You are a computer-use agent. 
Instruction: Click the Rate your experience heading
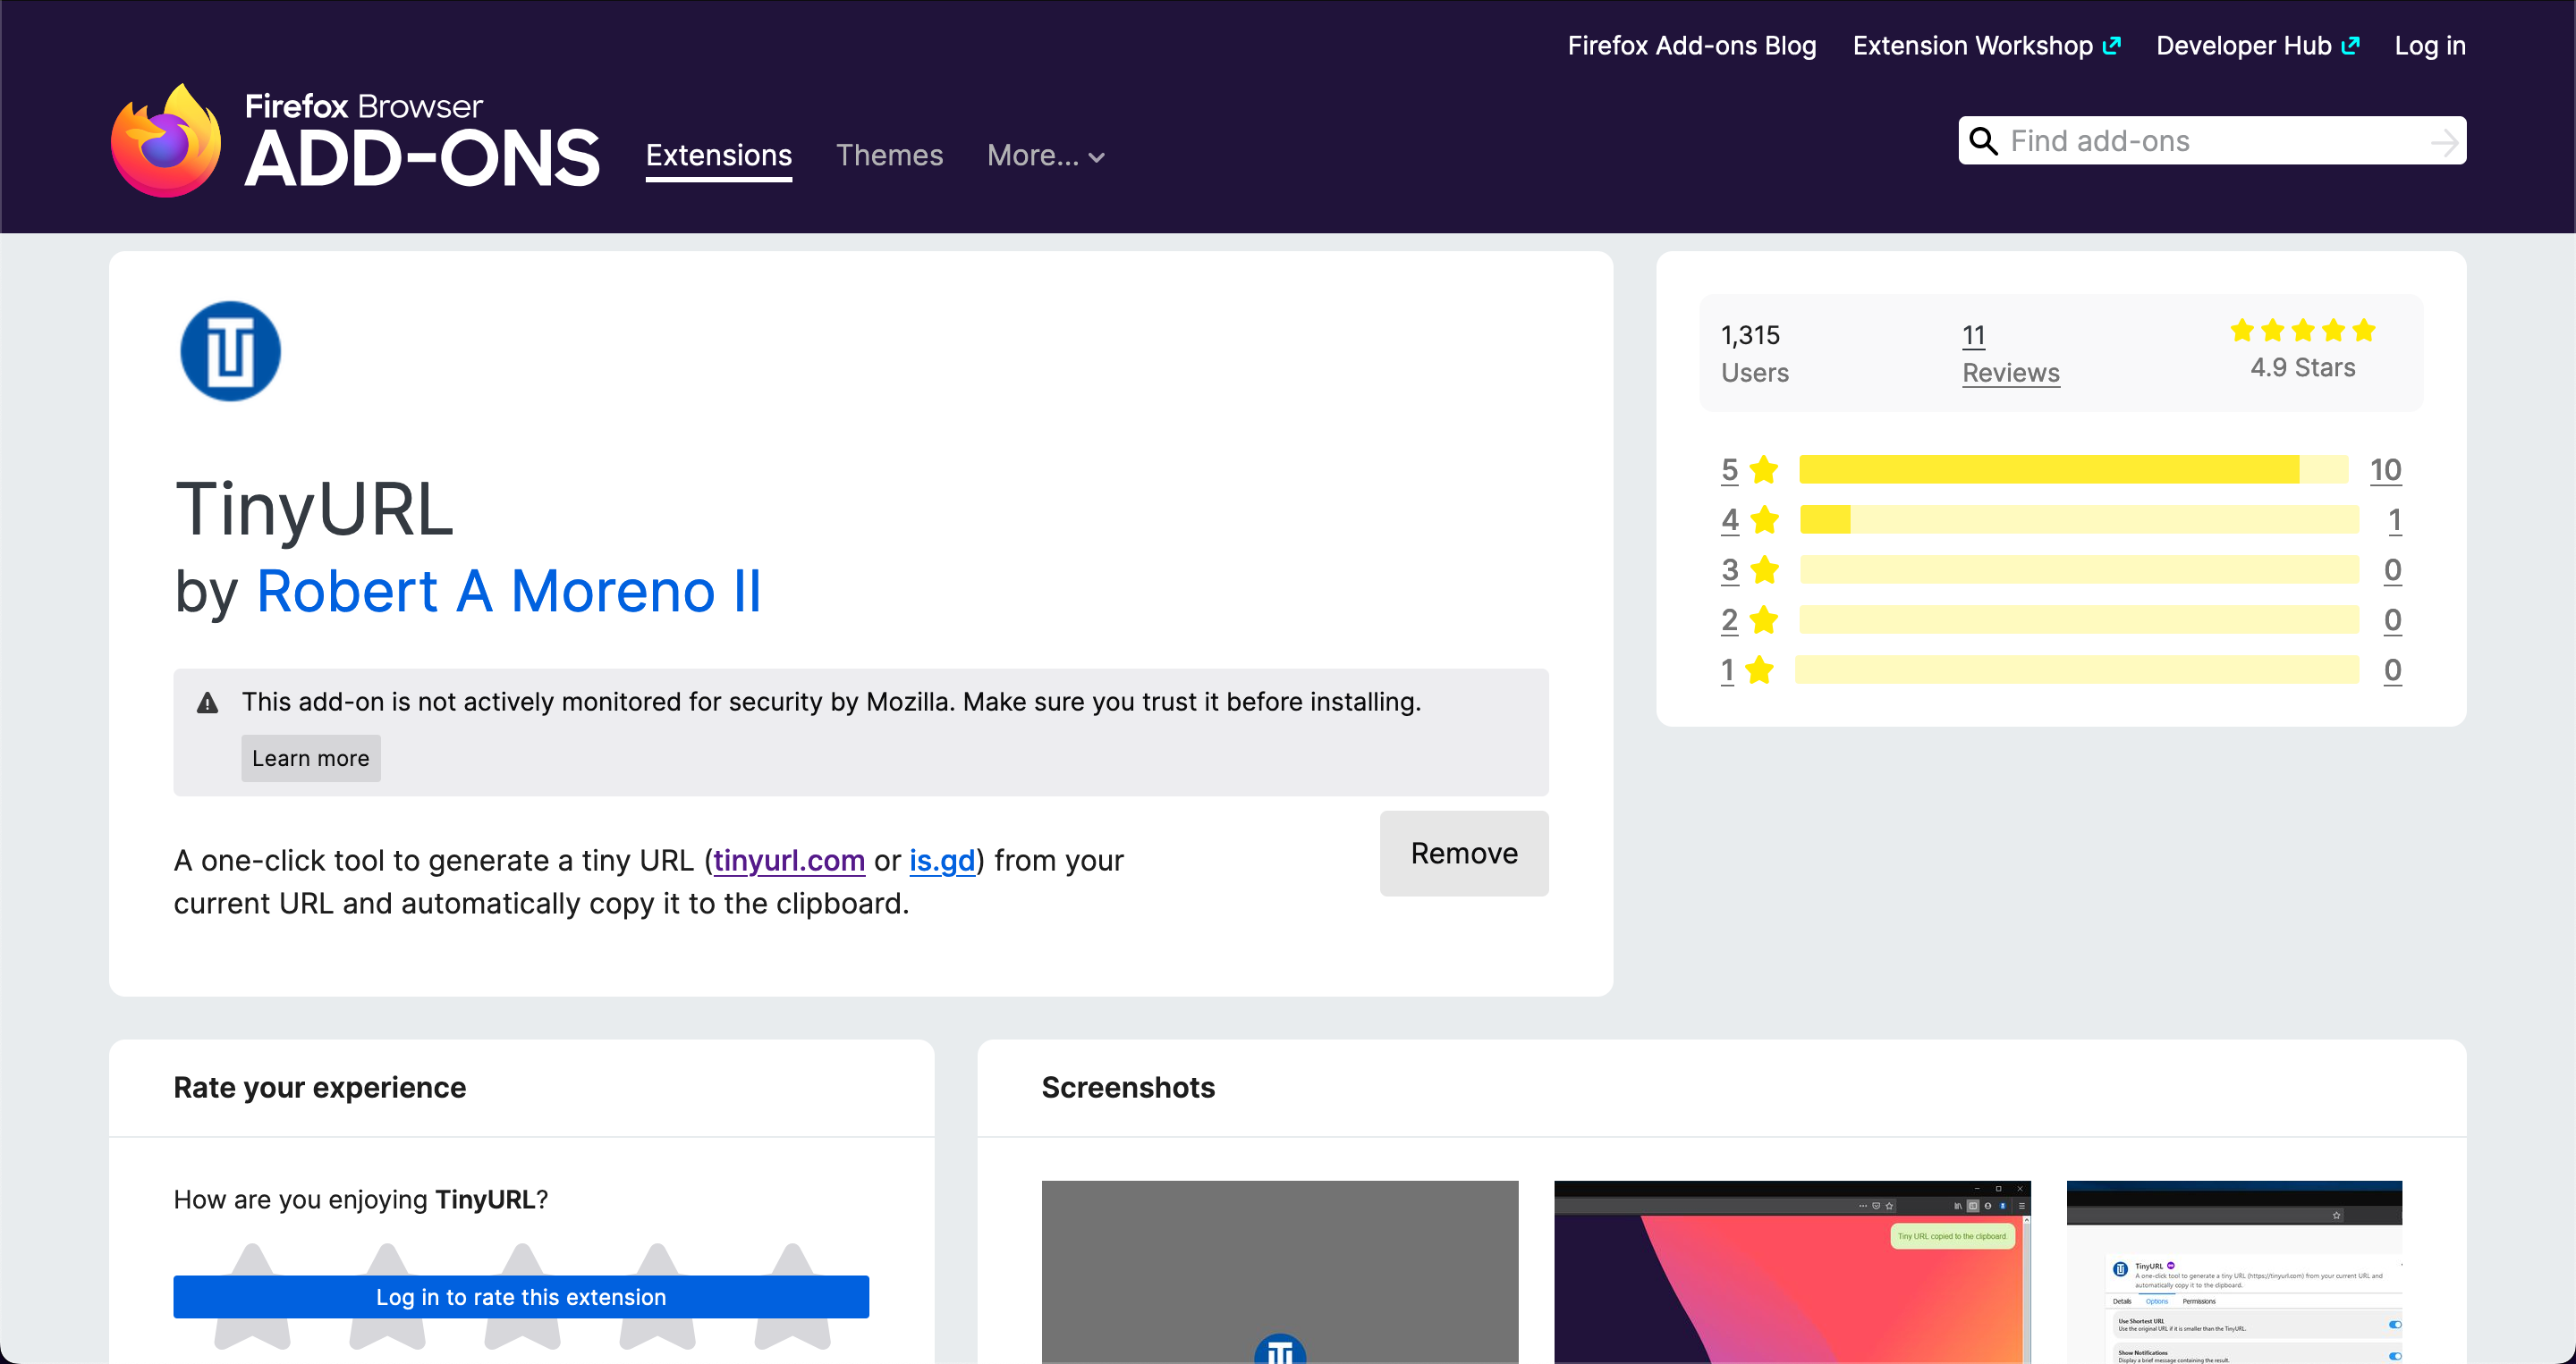click(x=320, y=1087)
